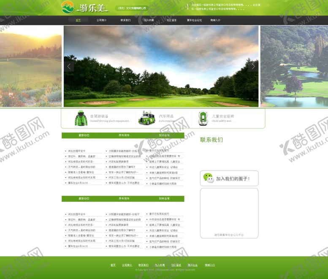The width and height of the screenshot is (328, 279).
Task: Open 公司简介 link in the footer
Action: pos(127,265)
